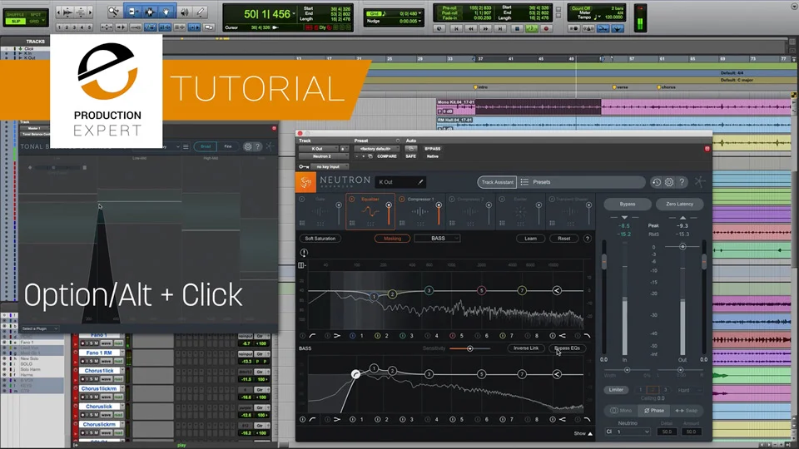Toggle Compressor 1 module power button
Screen dimensions: 799x449
tap(401, 199)
